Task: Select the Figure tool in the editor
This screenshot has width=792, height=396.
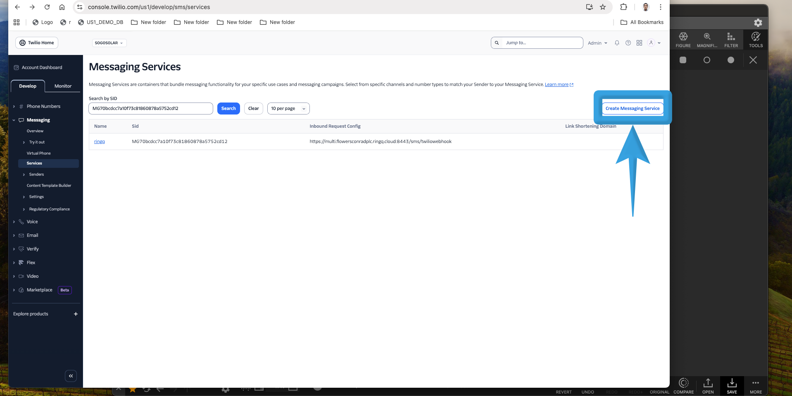Action: [x=683, y=40]
